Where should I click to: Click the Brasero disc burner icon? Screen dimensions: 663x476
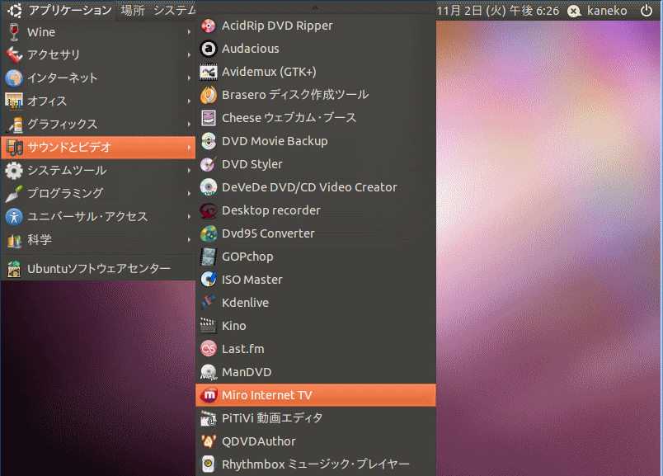coord(209,95)
